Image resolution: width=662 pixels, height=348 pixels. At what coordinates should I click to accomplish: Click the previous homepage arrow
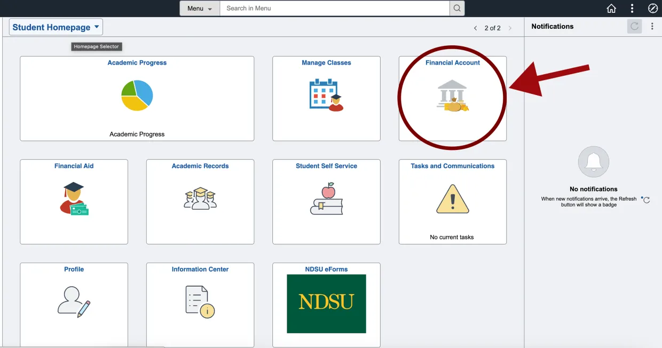(x=475, y=27)
